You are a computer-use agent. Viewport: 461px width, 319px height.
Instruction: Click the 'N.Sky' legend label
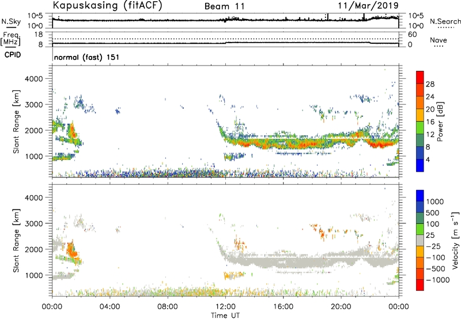click(11, 21)
